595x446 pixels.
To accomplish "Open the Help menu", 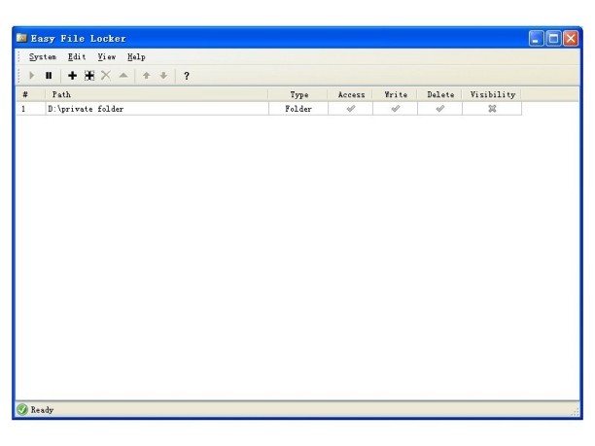I will tap(136, 57).
